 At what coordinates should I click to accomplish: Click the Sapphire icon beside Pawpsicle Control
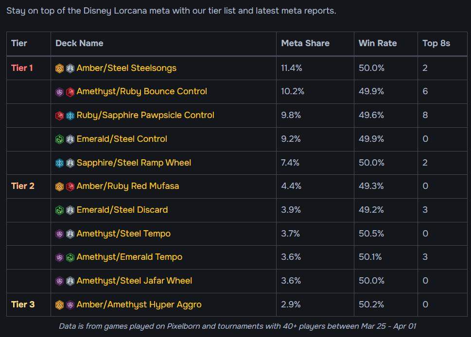coord(70,116)
